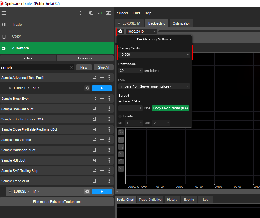The image size is (260, 218).
Task: Click the sound speaker icon
Action: click(x=100, y=13)
